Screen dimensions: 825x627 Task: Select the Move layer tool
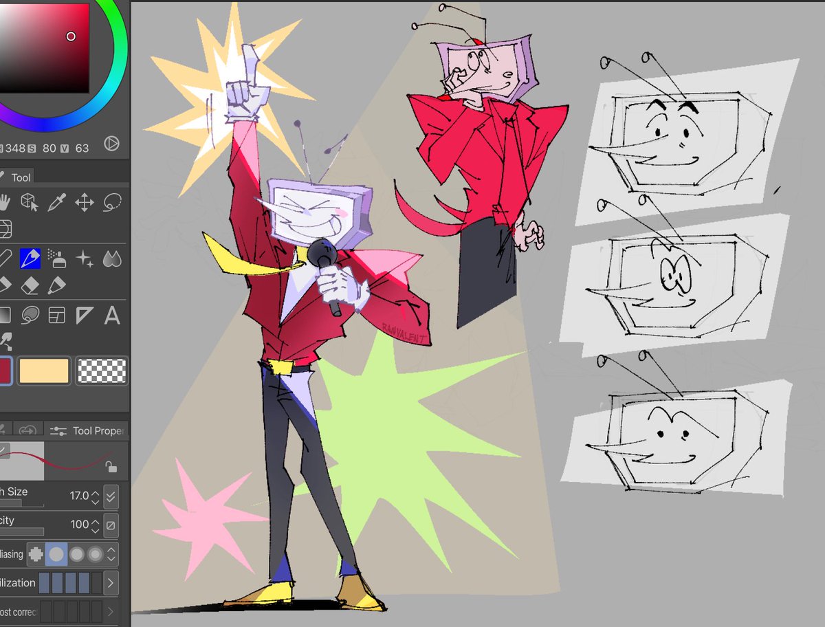coord(84,202)
